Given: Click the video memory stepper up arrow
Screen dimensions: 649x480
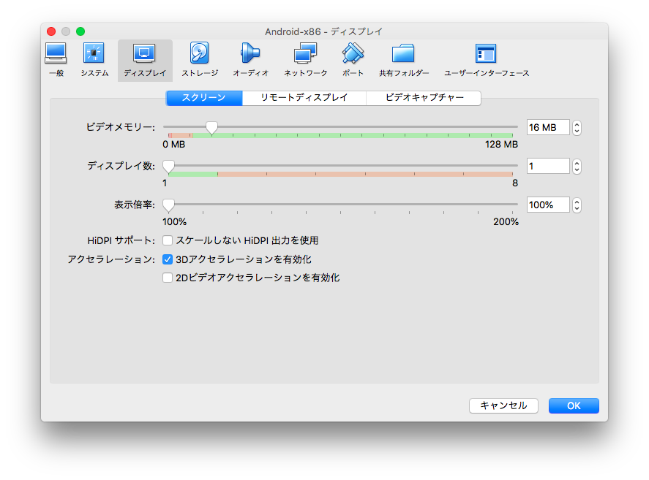Looking at the screenshot, I should 577,124.
